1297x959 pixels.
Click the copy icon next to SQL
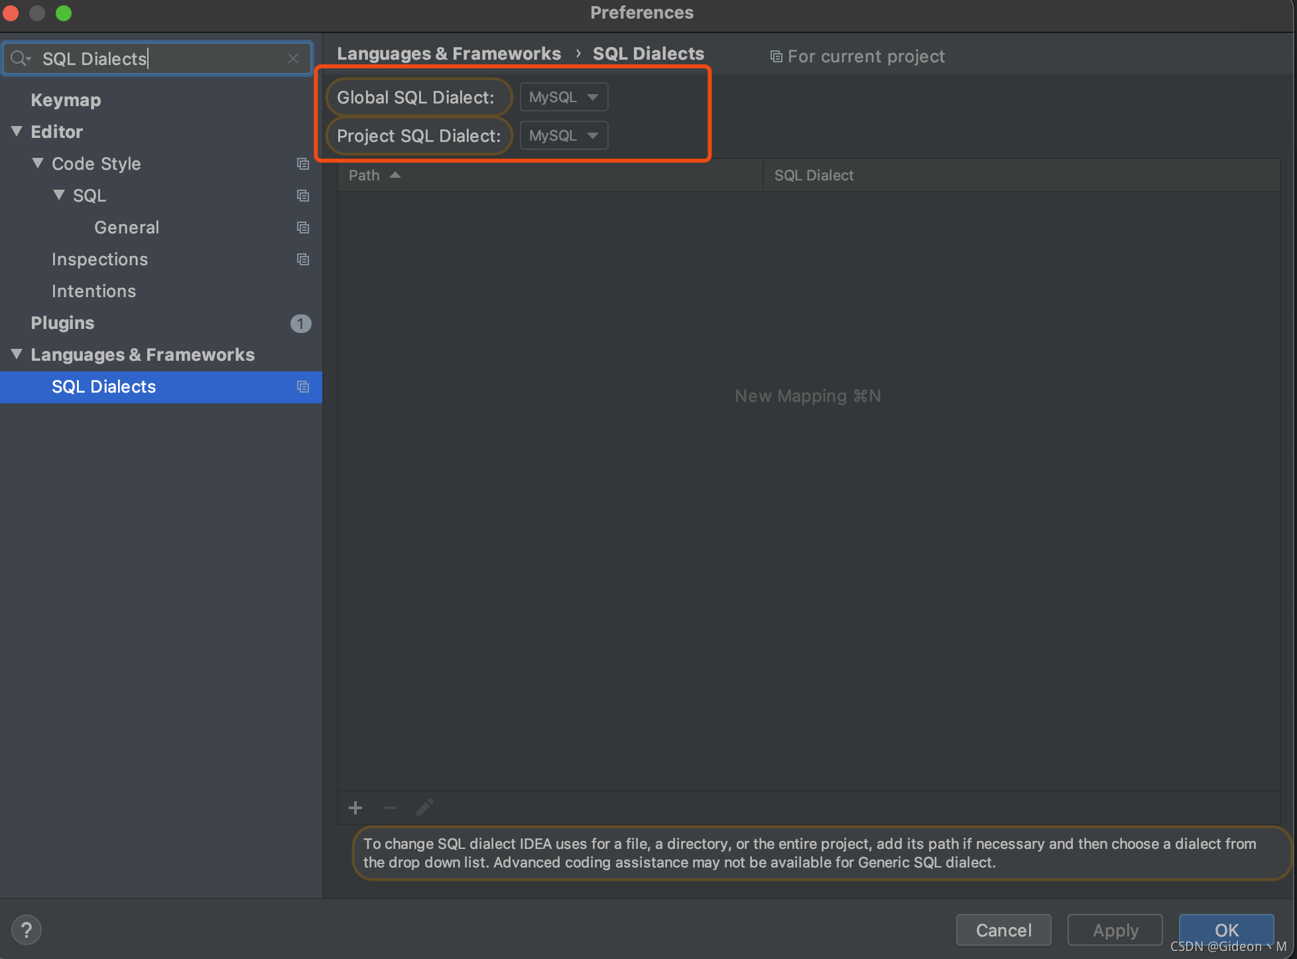point(302,196)
